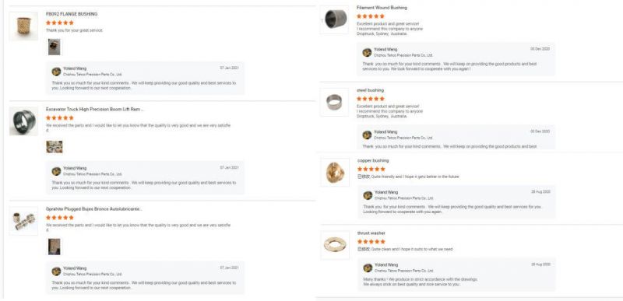Click the five-star rating under copper bushing
This screenshot has height=301, width=623.
[371, 169]
